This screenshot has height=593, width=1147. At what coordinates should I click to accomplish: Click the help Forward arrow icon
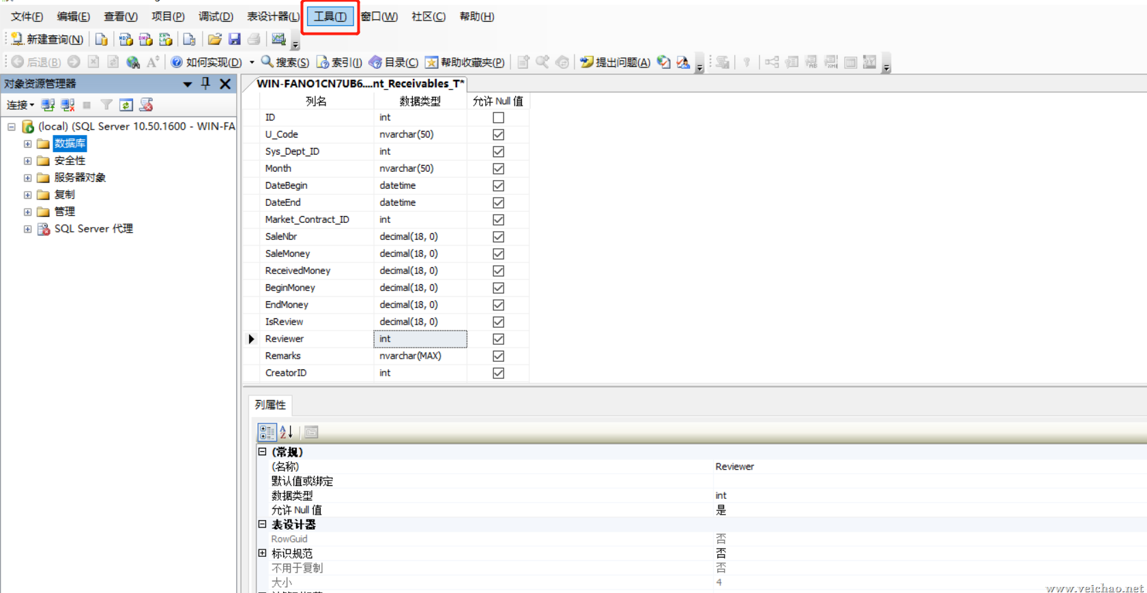[74, 62]
